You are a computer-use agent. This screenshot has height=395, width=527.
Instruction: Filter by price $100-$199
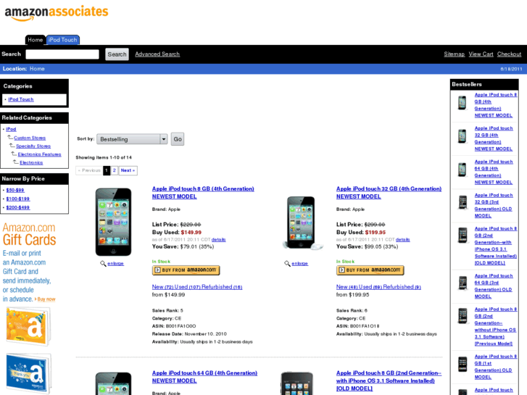point(18,199)
